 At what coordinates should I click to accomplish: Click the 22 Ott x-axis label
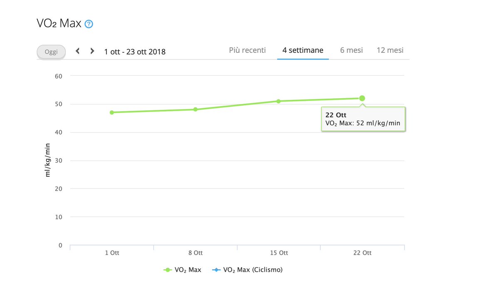click(x=362, y=253)
